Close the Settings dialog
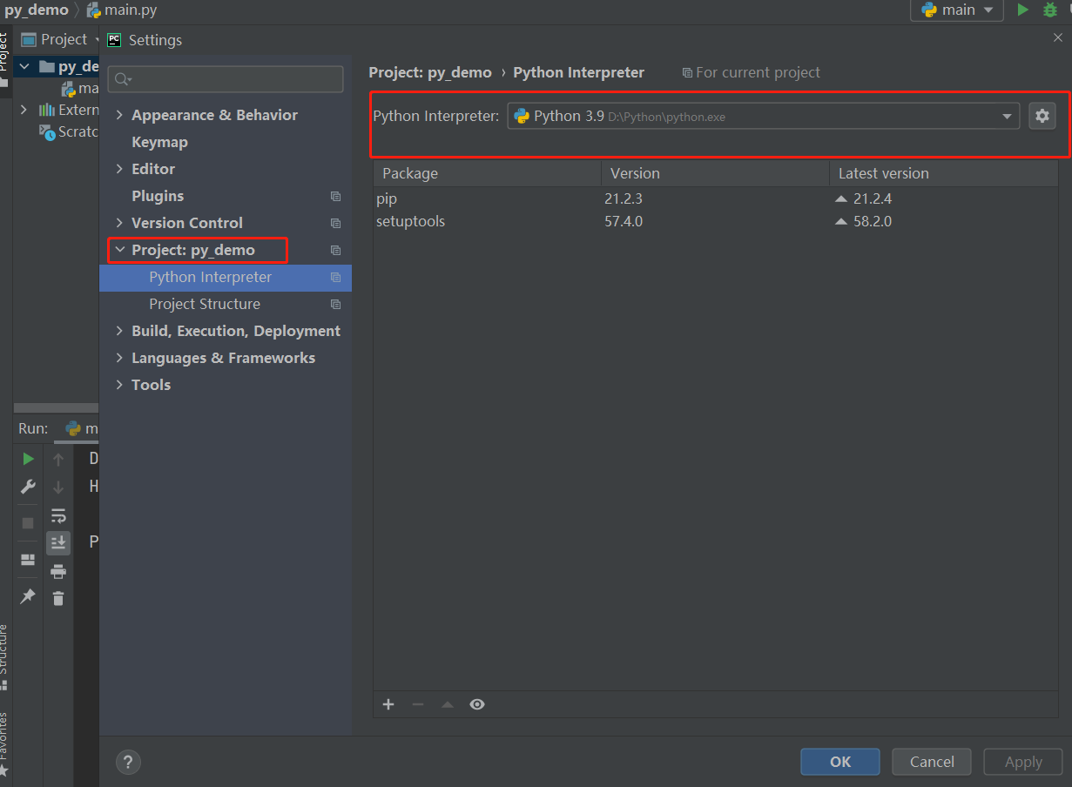The width and height of the screenshot is (1072, 787). click(1058, 38)
